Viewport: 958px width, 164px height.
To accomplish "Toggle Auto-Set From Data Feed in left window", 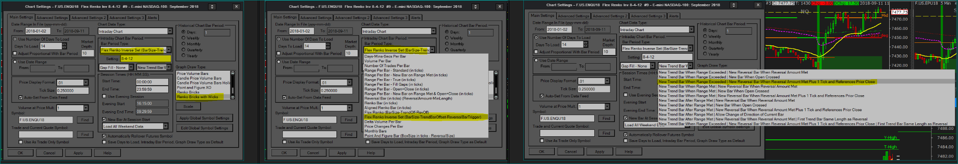I will [21, 97].
